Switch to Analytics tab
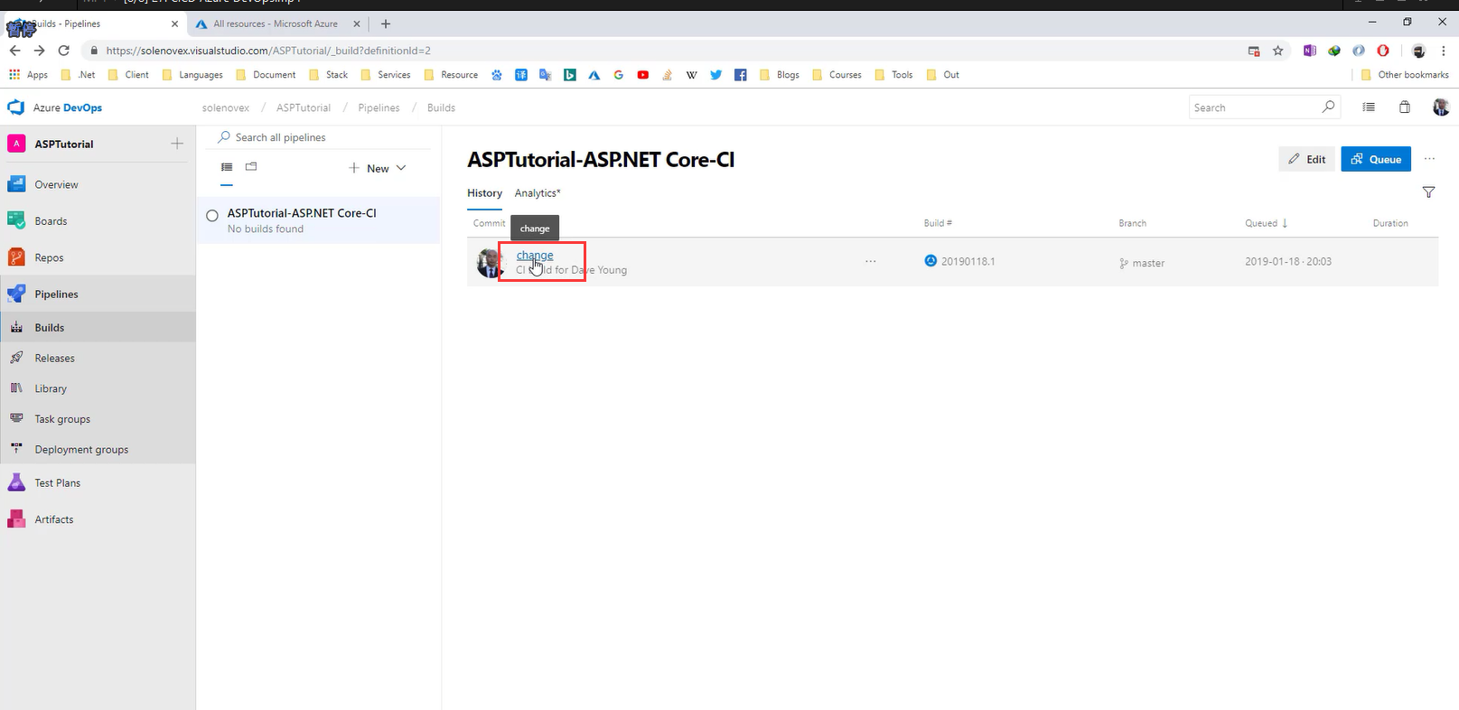Screen dimensions: 1459x710 538,193
